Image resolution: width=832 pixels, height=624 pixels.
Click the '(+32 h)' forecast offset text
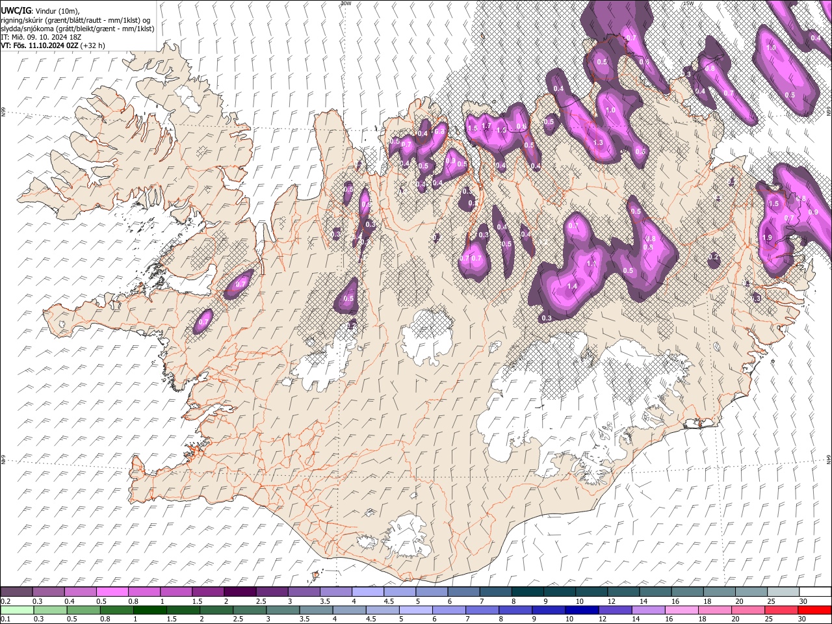[93, 45]
